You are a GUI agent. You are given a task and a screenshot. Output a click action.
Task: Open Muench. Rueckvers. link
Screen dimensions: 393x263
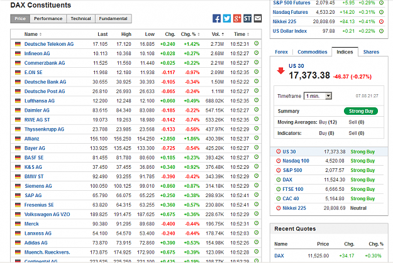[47, 252]
